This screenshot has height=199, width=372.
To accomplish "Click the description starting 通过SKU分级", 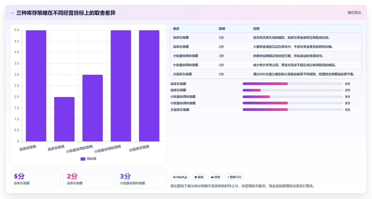I will [304, 74].
